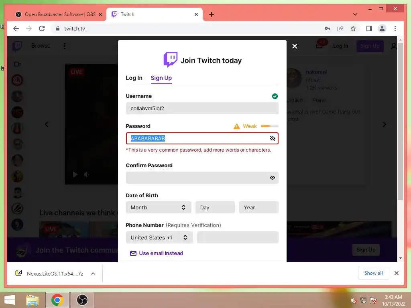This screenshot has height=308, width=411.
Task: Open the Action Center flag icon
Action: [x=373, y=300]
